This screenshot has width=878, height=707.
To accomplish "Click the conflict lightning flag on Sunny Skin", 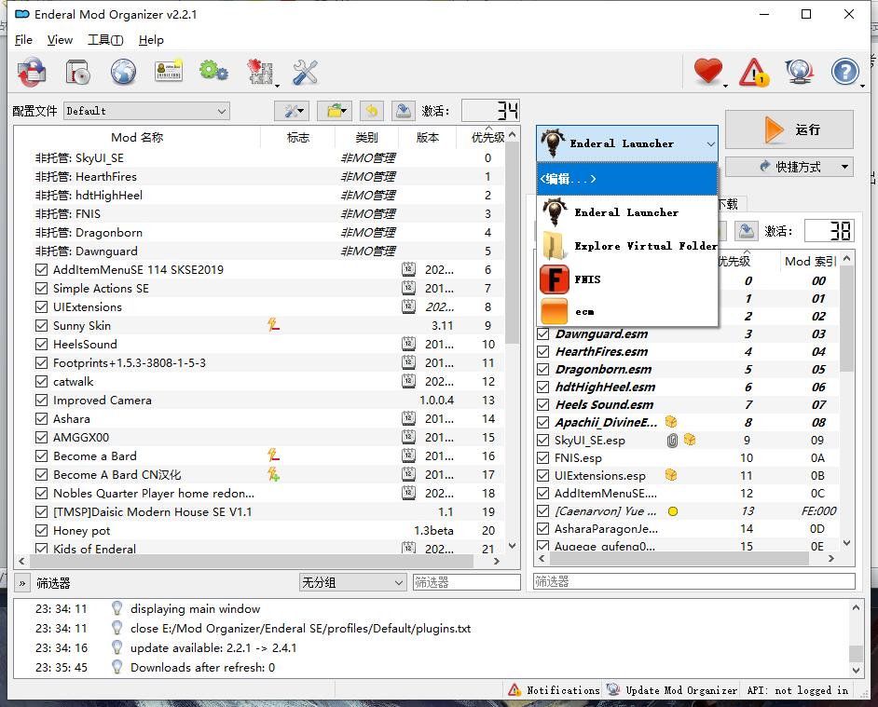I will click(x=273, y=325).
